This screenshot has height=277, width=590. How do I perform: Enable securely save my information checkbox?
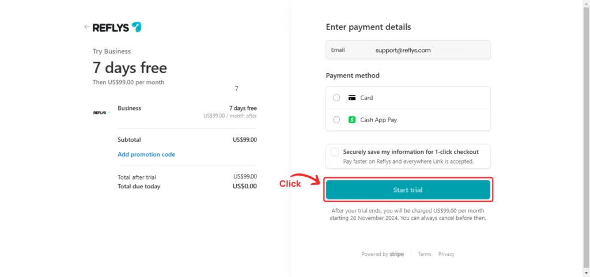[x=335, y=152]
